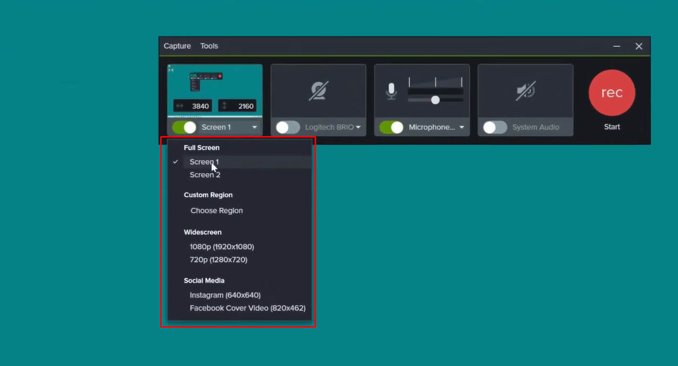Click the red rec Start button
Screen dimensions: 678x366
click(x=612, y=93)
